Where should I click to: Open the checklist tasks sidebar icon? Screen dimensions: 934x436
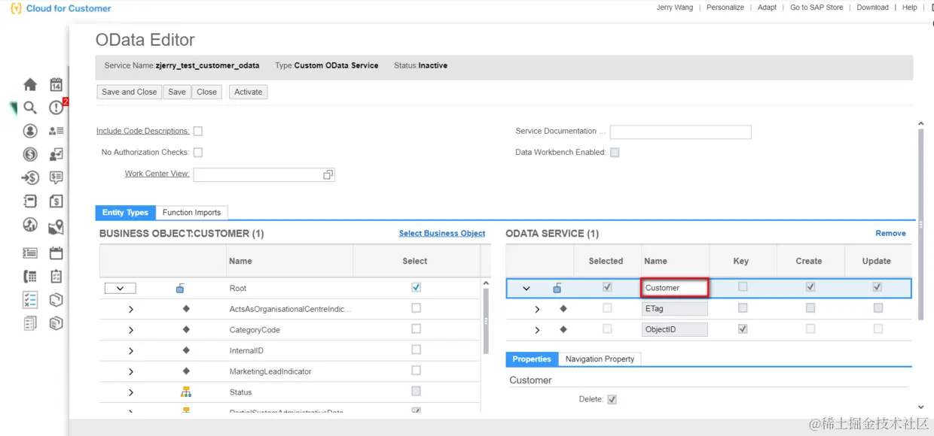pos(30,300)
